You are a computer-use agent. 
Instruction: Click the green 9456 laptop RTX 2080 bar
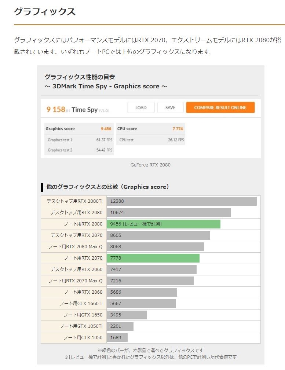[164, 224]
